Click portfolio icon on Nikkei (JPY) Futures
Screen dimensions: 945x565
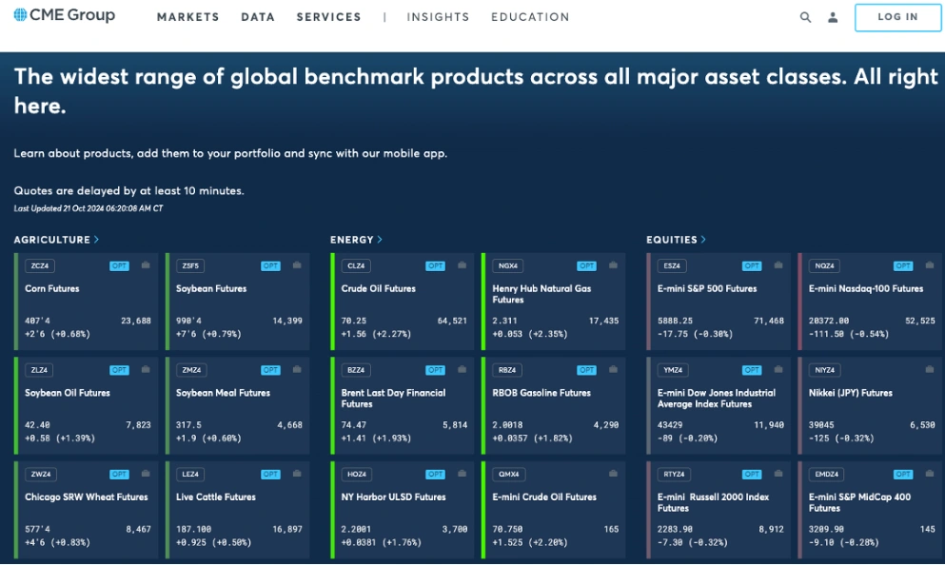(x=930, y=369)
